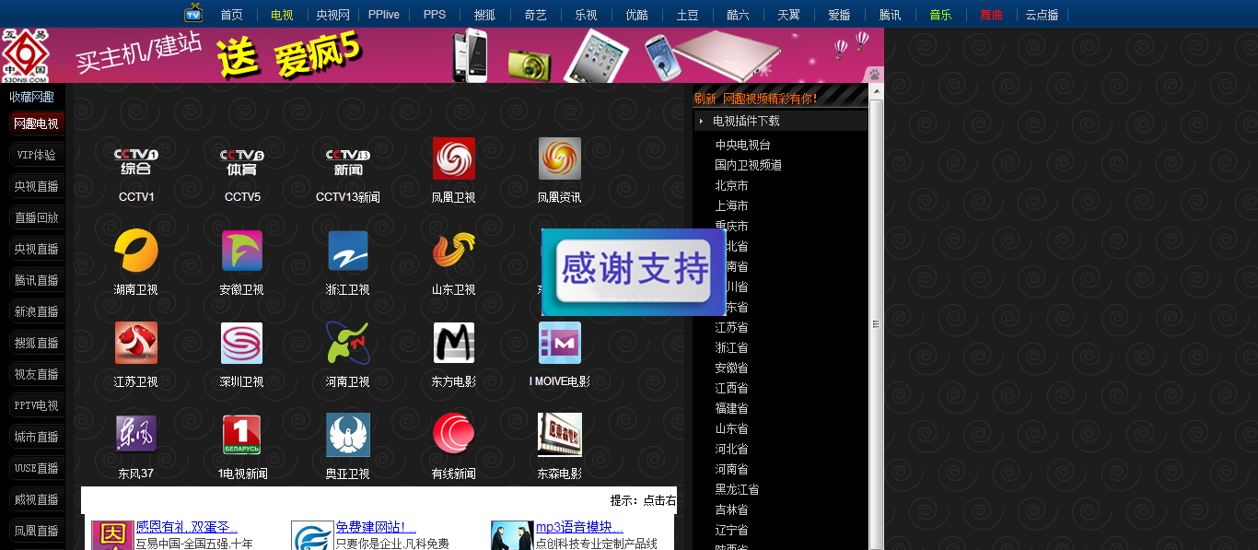Screen dimensions: 1258x550
Task: Open 爱播 in top navigation
Action: pos(839,15)
